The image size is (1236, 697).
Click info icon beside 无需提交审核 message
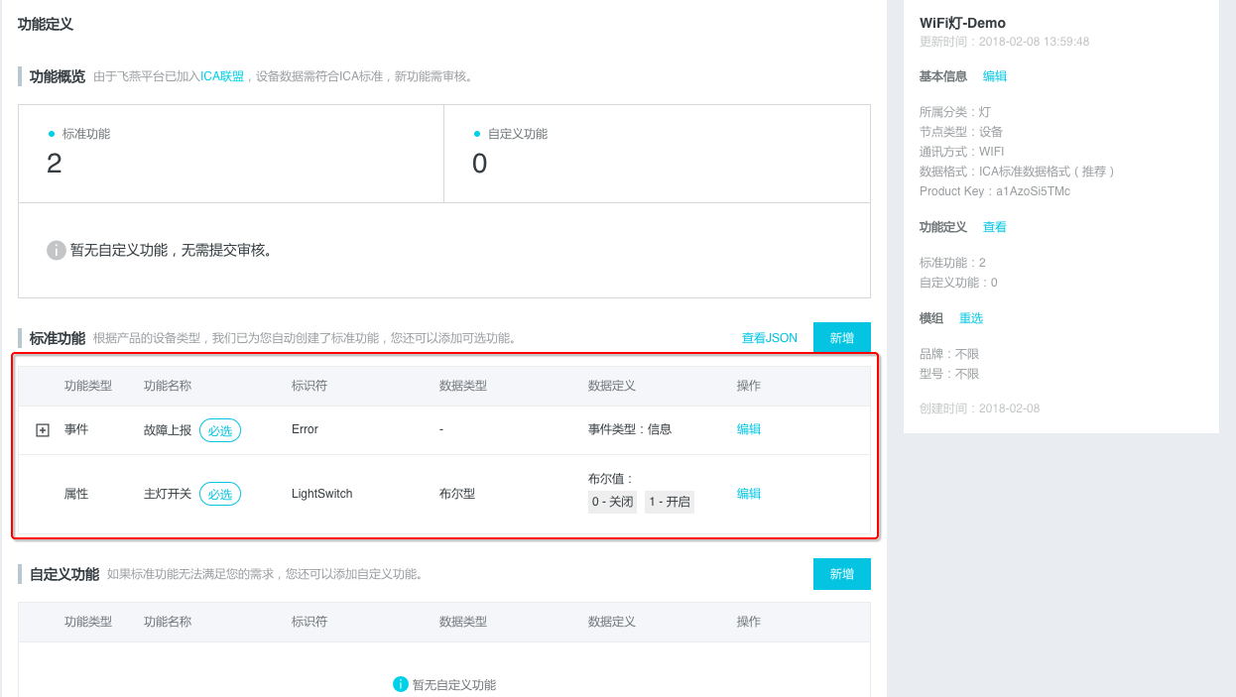click(x=57, y=250)
